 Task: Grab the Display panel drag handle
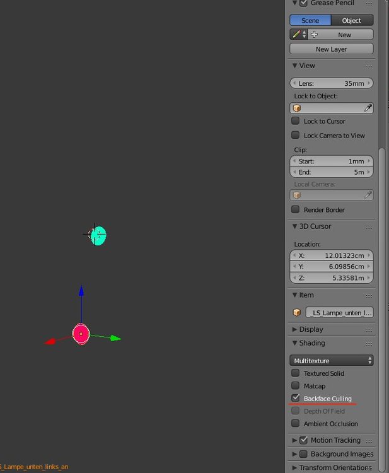point(369,330)
